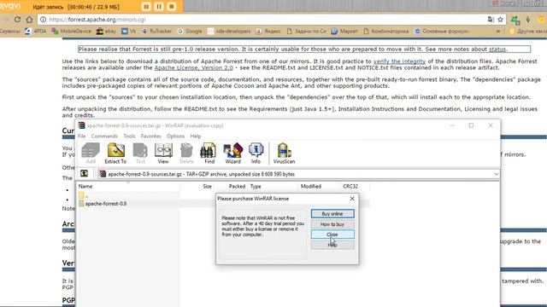Launch the Wizard in WinRAR toolbar
The width and height of the screenshot is (547, 307).
click(233, 153)
